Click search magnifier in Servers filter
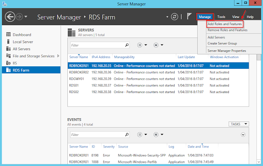 click(127, 45)
